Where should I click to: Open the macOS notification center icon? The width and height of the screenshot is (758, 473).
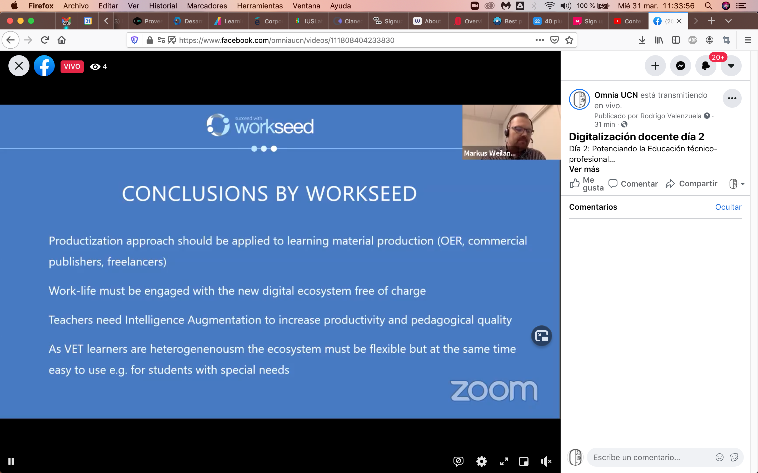[x=741, y=6]
